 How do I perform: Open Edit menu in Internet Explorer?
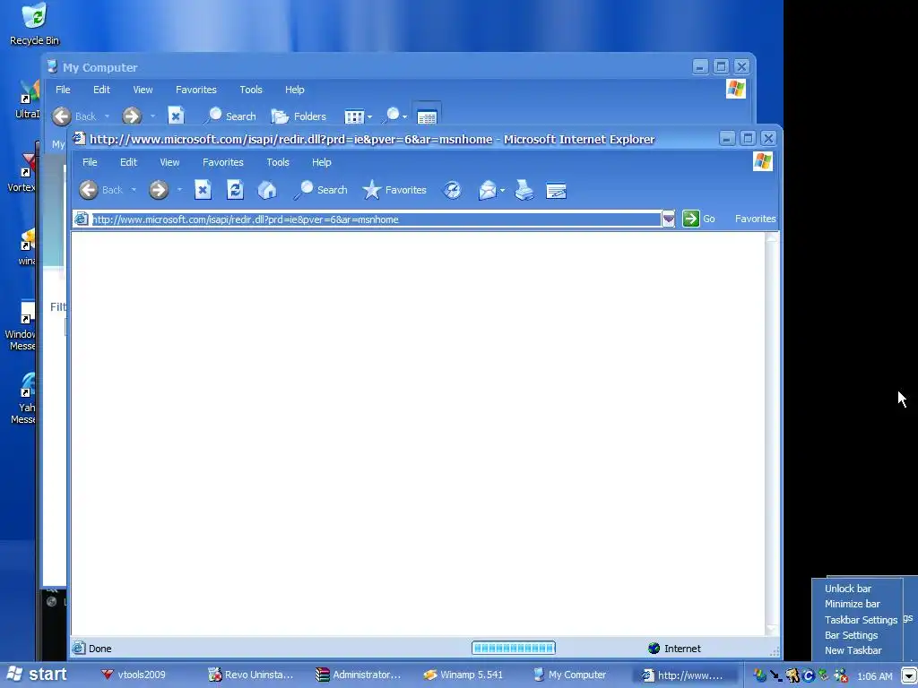point(128,162)
